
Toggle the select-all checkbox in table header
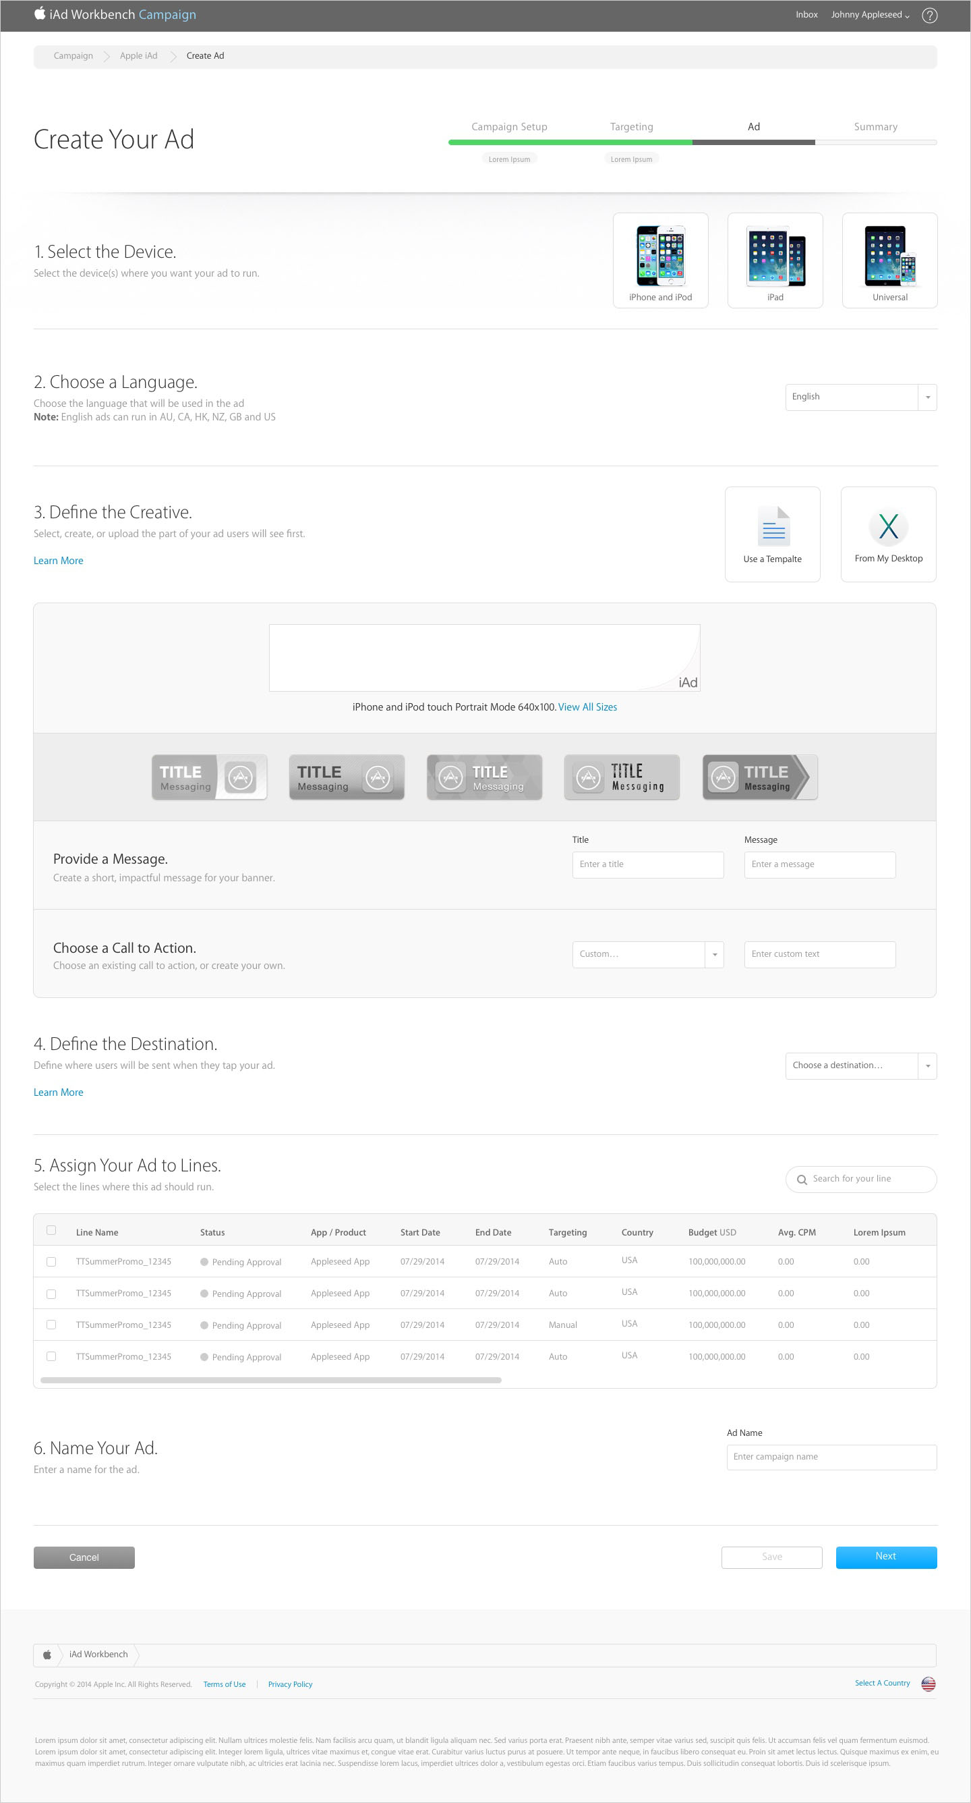[x=51, y=1231]
